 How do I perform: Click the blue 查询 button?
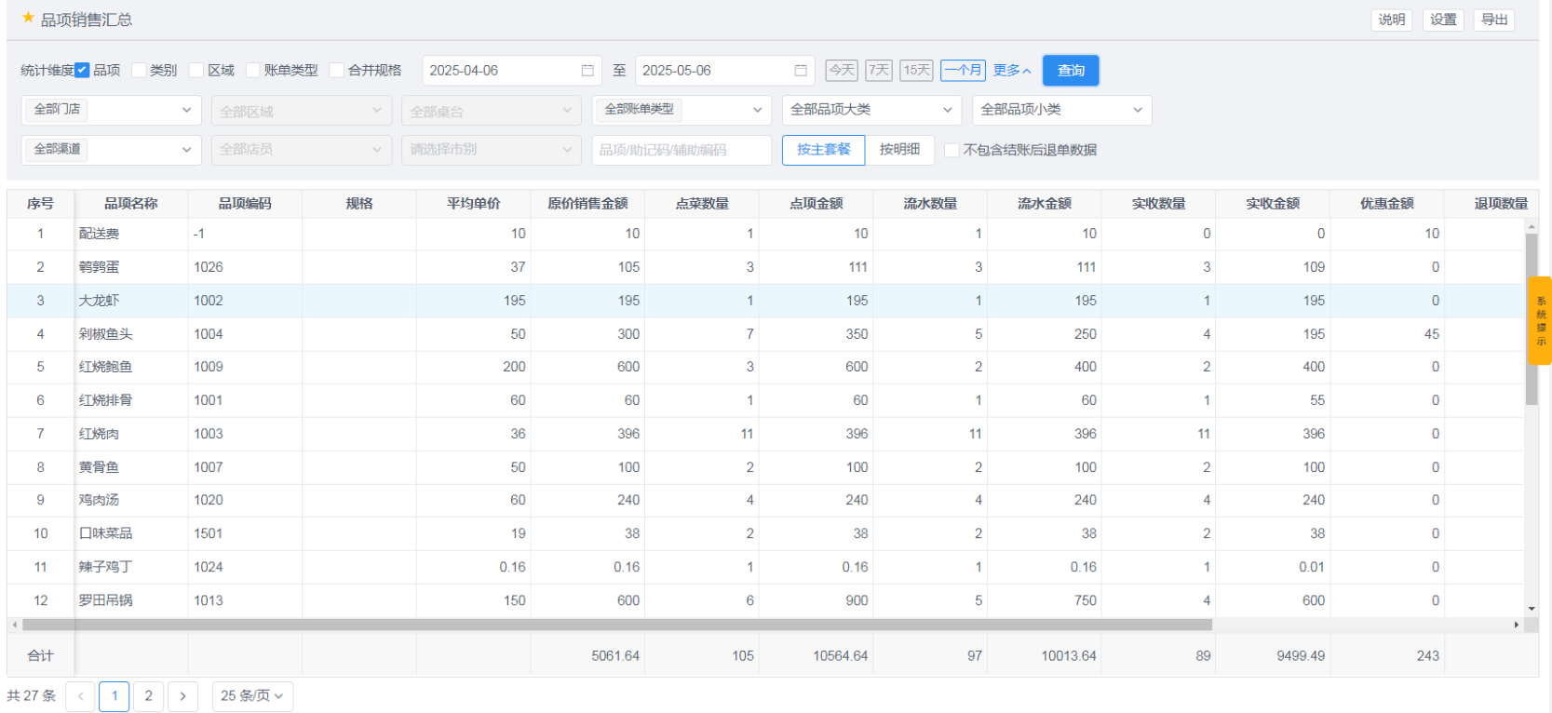click(x=1071, y=71)
